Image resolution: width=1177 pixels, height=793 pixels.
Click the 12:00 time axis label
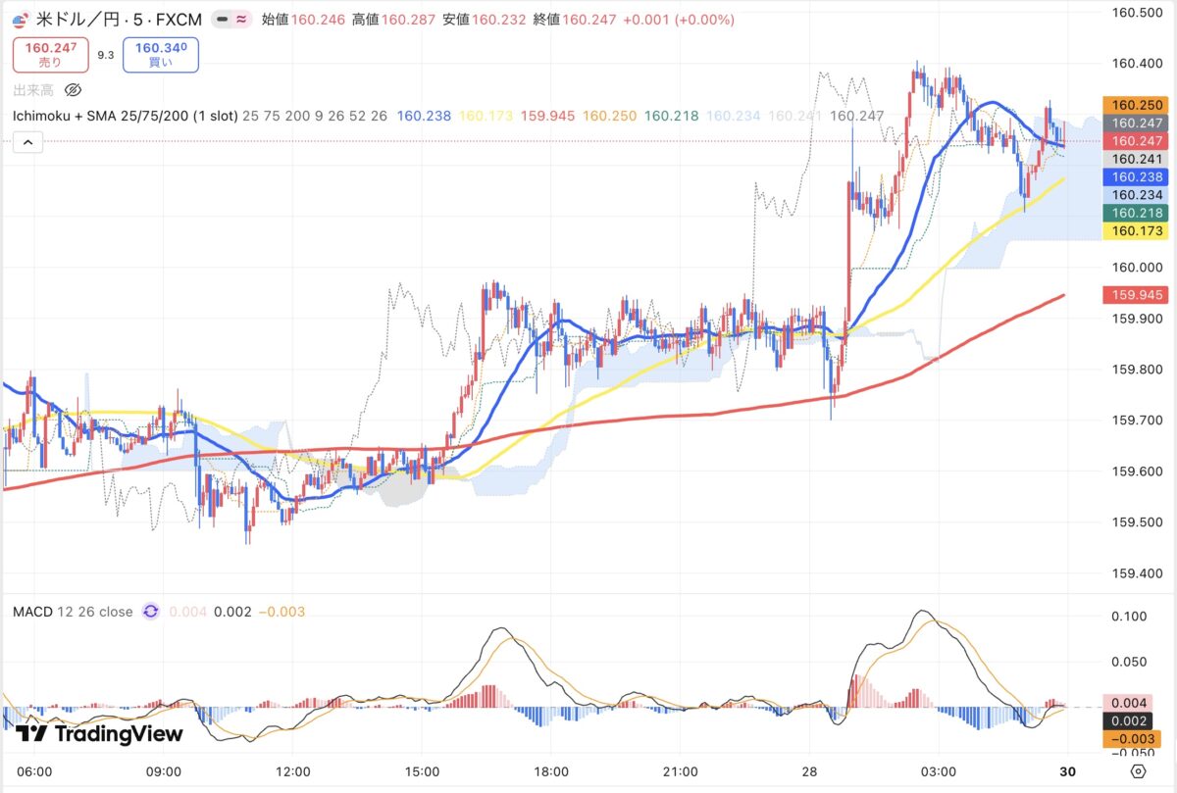pyautogui.click(x=293, y=770)
